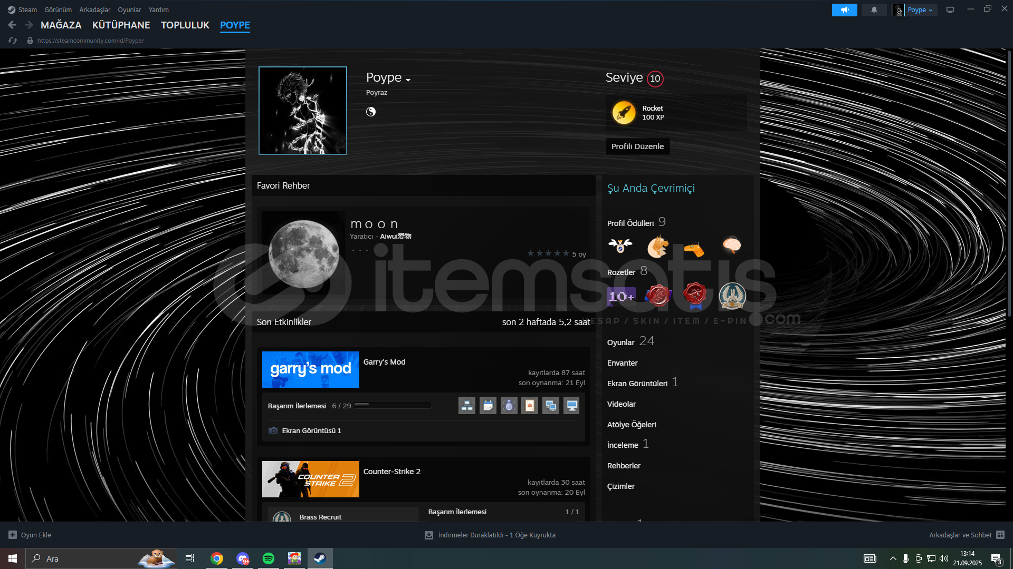Open the Rocket badge icon
Screen dimensions: 1013x569
pos(624,113)
